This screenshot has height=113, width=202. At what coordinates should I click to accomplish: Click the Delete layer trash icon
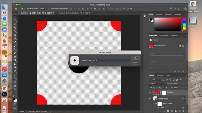coord(183,111)
